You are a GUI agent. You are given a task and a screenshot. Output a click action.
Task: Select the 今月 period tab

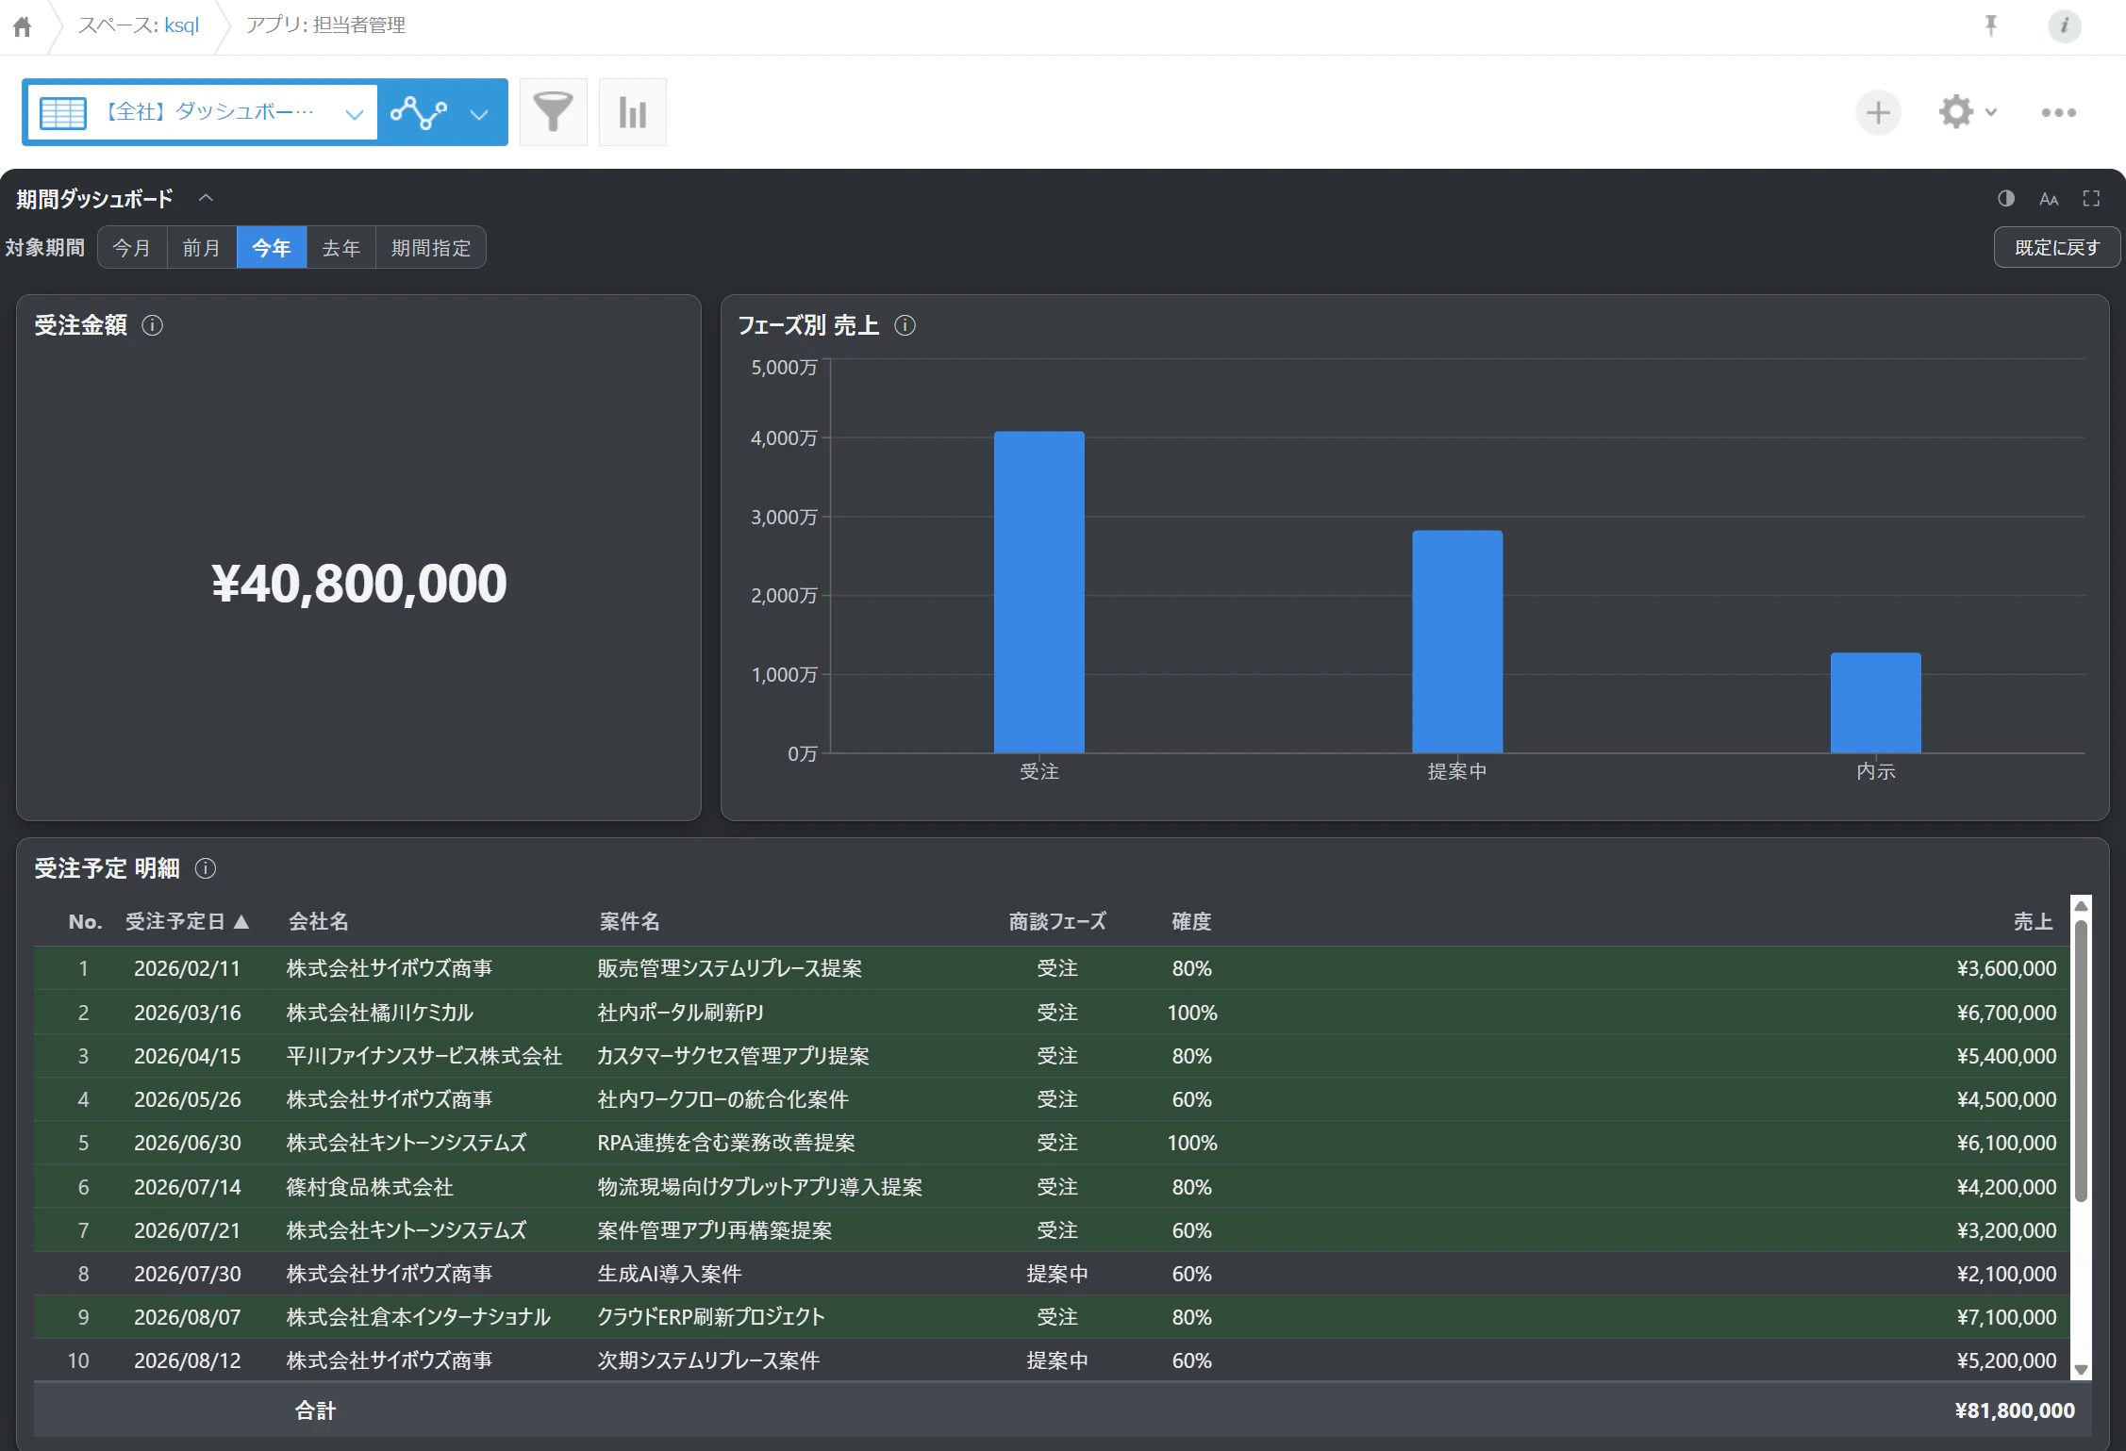132,248
